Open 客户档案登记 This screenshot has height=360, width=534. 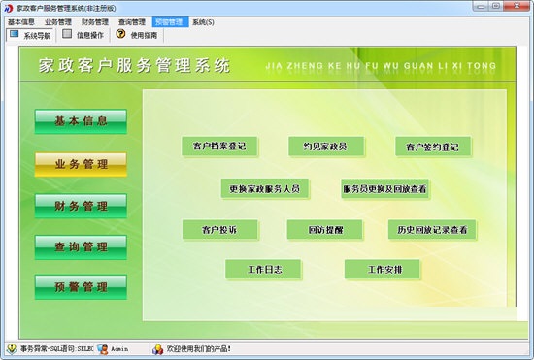click(x=219, y=147)
